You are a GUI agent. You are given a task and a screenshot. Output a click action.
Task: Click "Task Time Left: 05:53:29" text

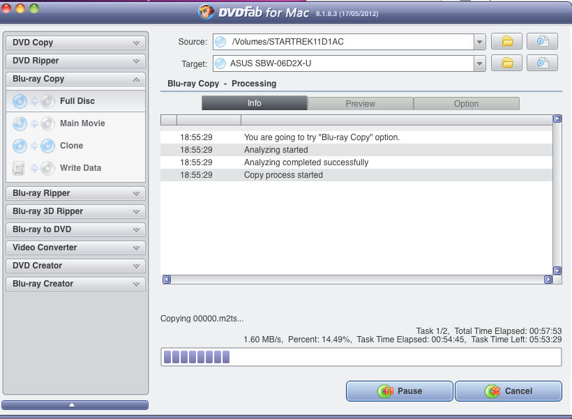tap(516, 340)
